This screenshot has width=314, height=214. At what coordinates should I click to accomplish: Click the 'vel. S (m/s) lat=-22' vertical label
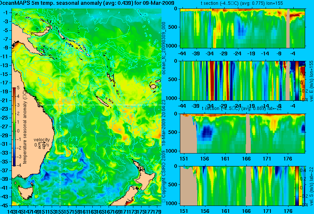click(311, 186)
